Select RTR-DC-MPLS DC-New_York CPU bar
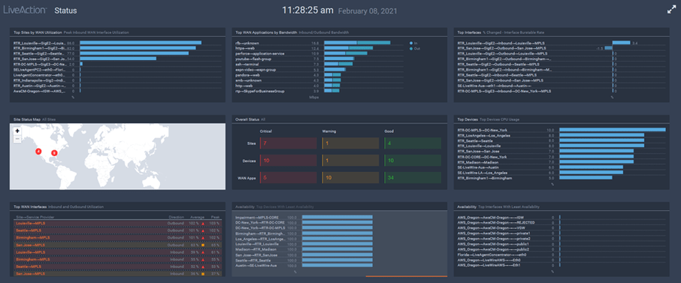This screenshot has height=283, width=681. click(x=613, y=130)
